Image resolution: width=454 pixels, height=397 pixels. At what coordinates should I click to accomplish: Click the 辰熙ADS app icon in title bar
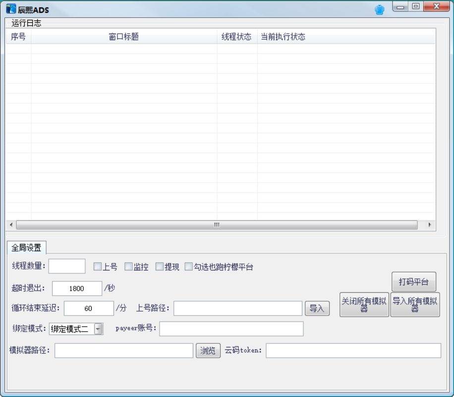pyautogui.click(x=11, y=9)
